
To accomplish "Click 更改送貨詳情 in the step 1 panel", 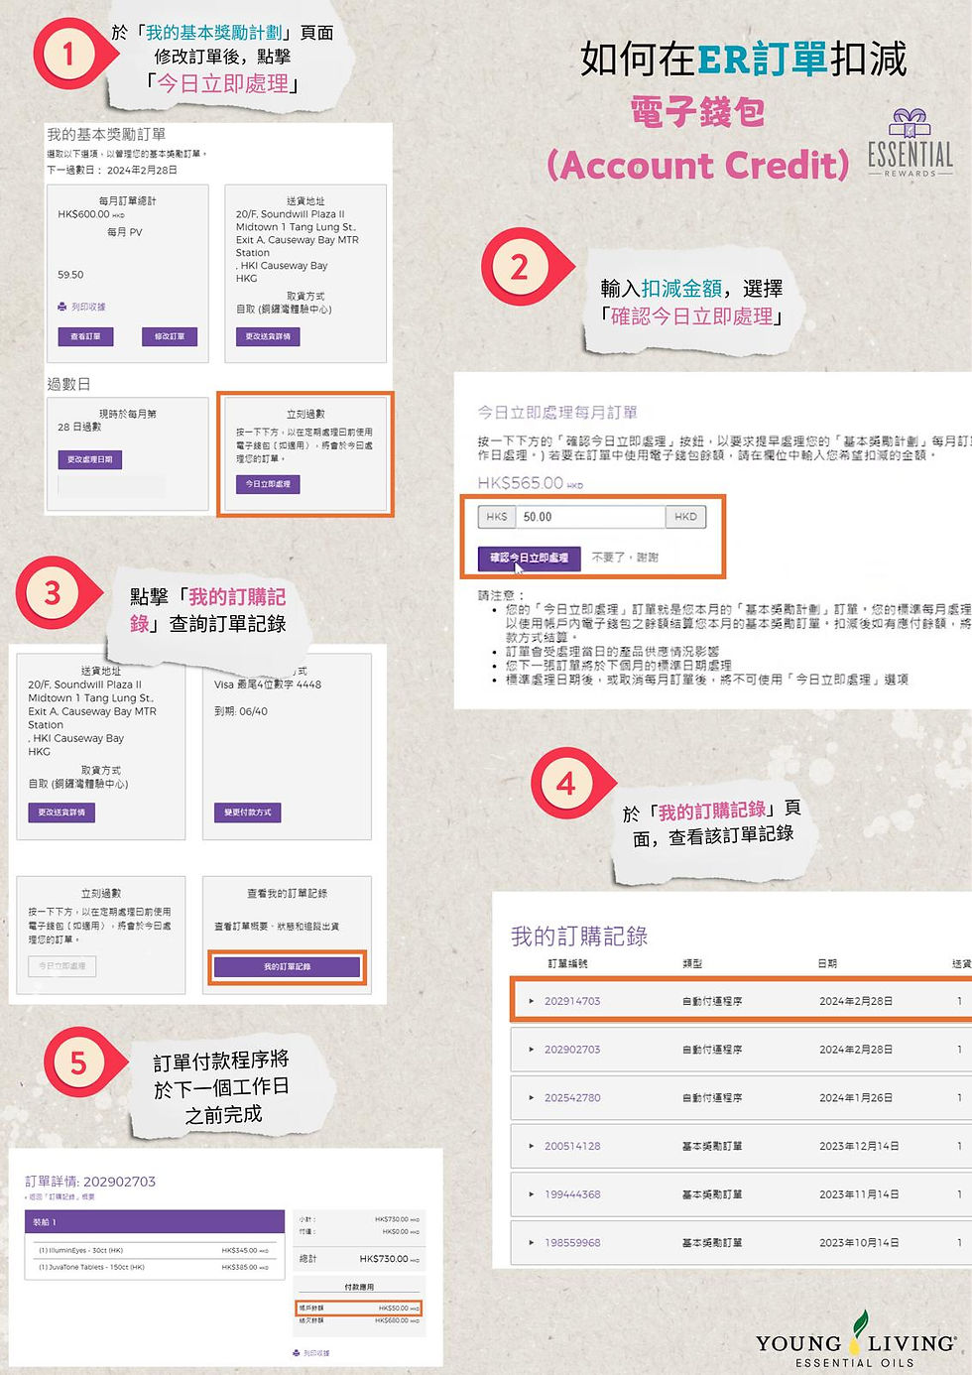I will pos(268,336).
